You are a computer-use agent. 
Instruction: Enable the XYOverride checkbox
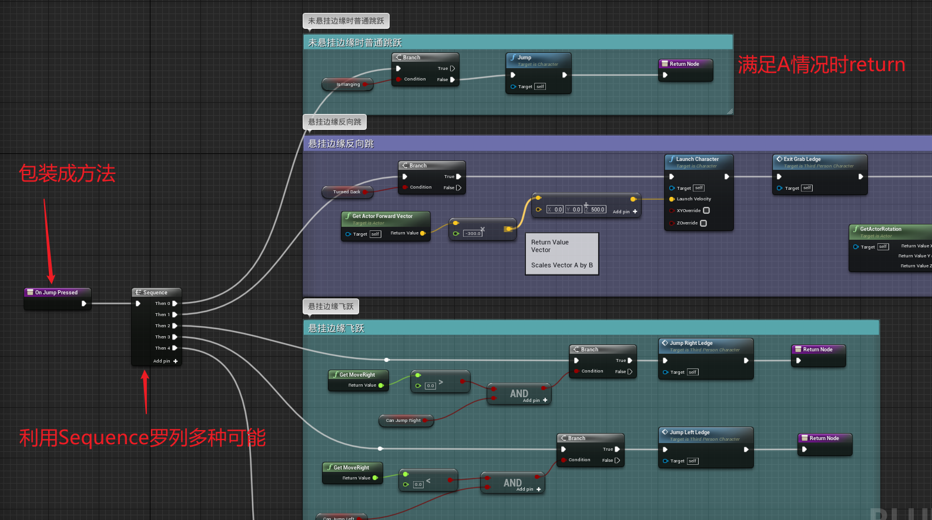(x=706, y=210)
